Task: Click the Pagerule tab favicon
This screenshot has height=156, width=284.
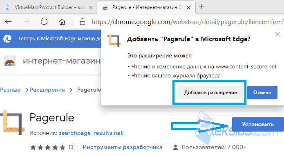Action: tap(105, 7)
